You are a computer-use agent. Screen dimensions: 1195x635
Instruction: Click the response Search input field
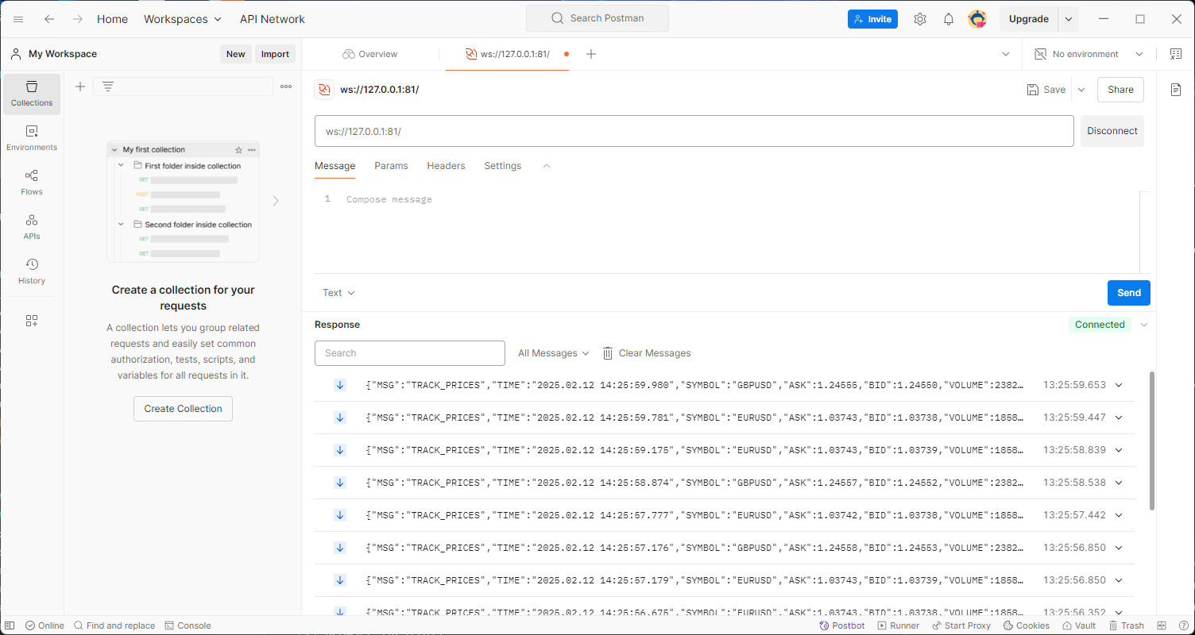[x=409, y=353]
